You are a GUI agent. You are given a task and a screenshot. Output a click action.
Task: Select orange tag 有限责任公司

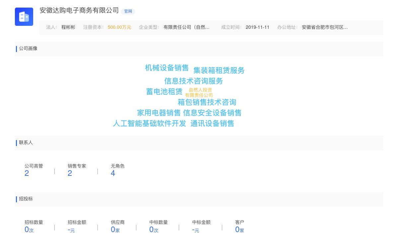coord(199,95)
